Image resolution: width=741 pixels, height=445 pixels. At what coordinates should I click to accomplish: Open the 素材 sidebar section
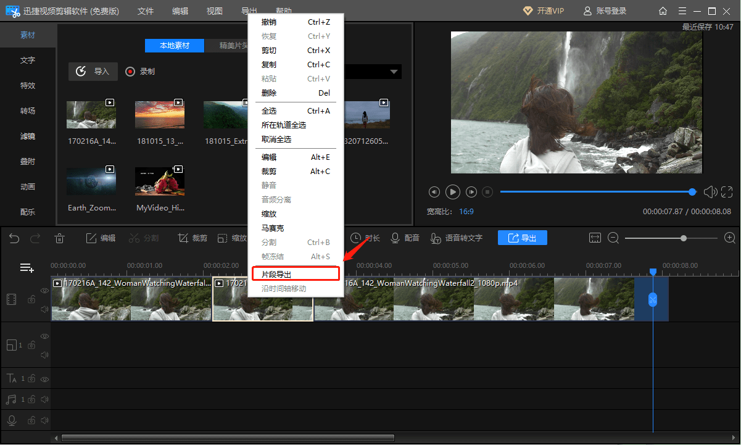28,35
